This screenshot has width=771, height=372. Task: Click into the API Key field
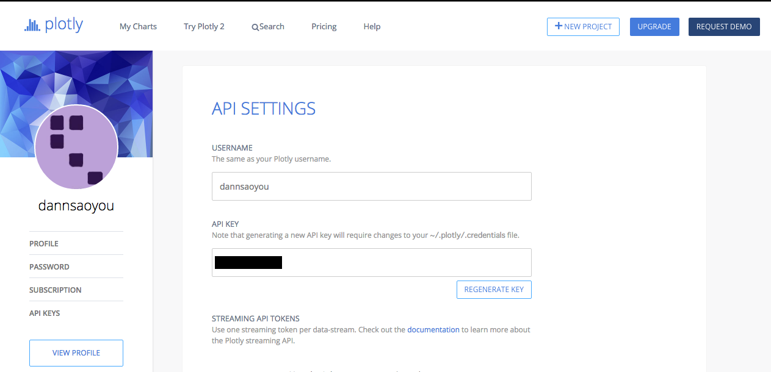[403, 263]
